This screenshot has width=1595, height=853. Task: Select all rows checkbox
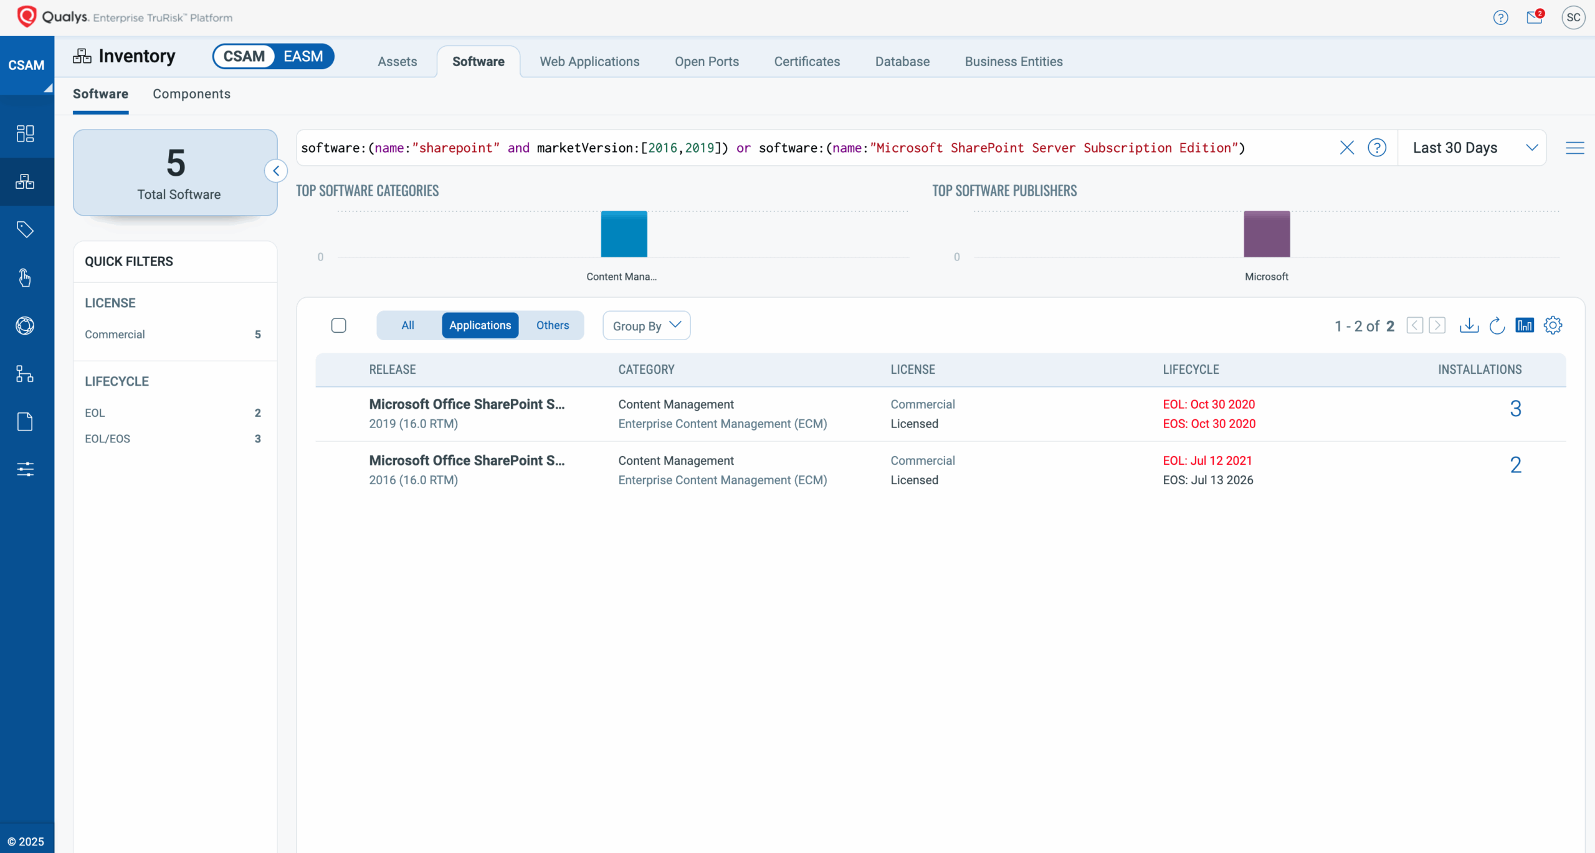338,325
